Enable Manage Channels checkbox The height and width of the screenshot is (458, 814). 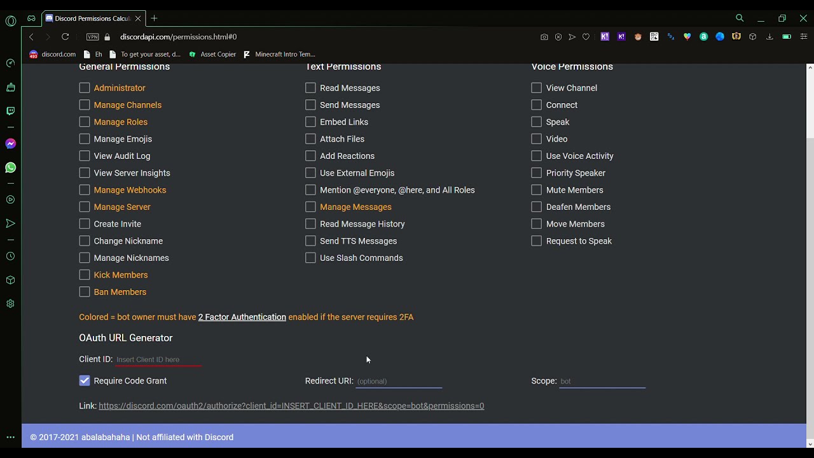(85, 105)
